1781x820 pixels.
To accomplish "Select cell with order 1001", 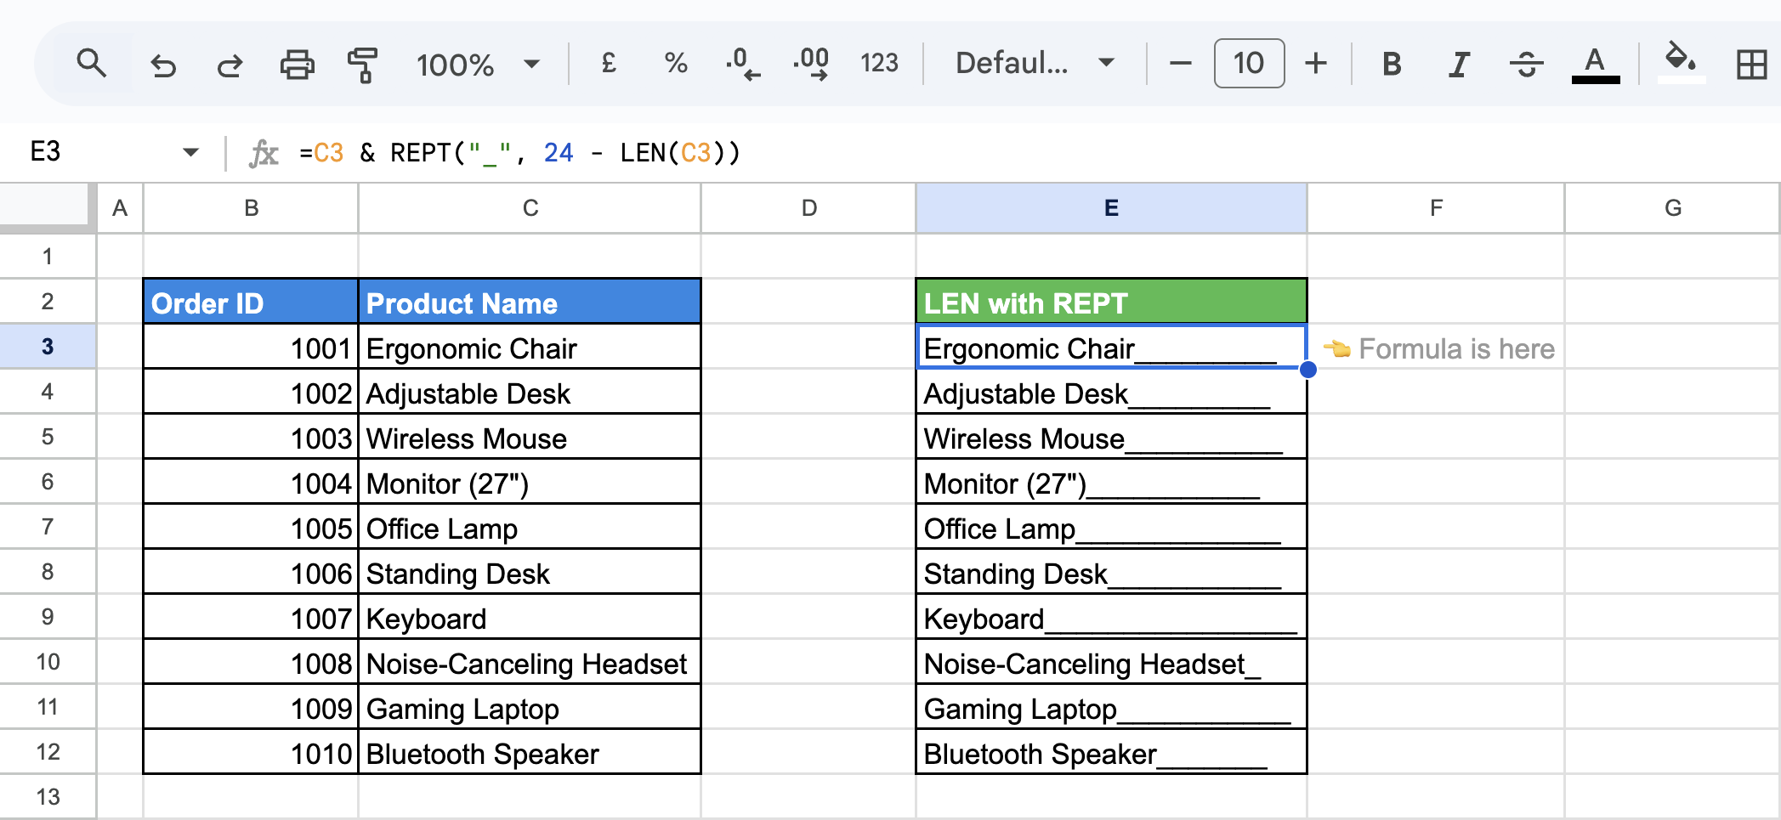I will [251, 347].
